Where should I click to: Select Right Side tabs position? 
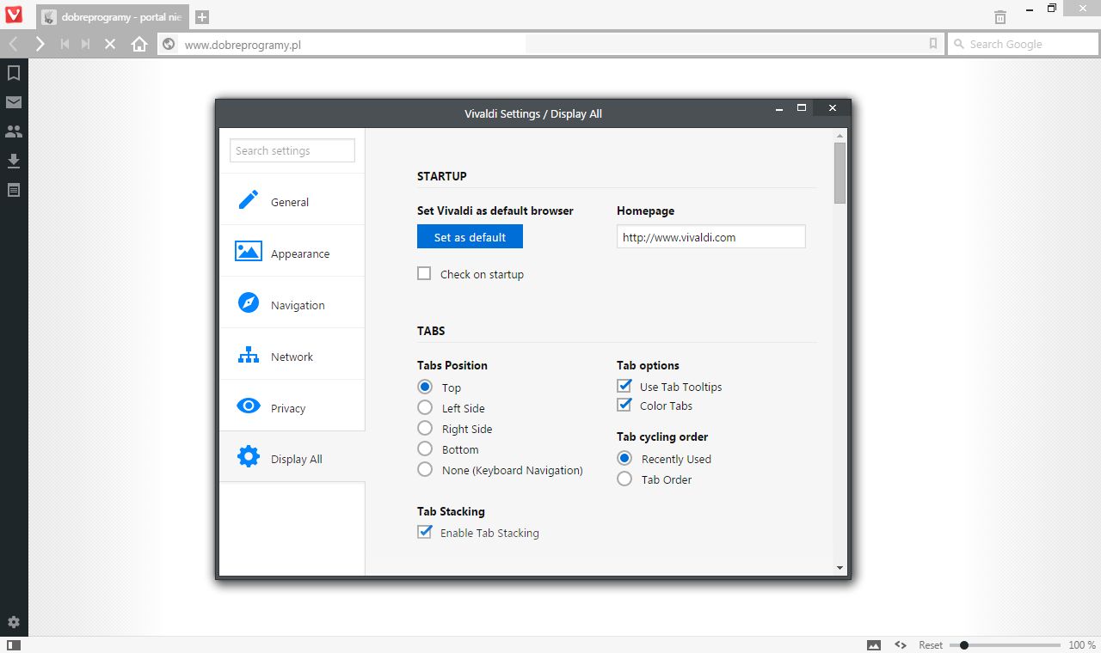[425, 428]
